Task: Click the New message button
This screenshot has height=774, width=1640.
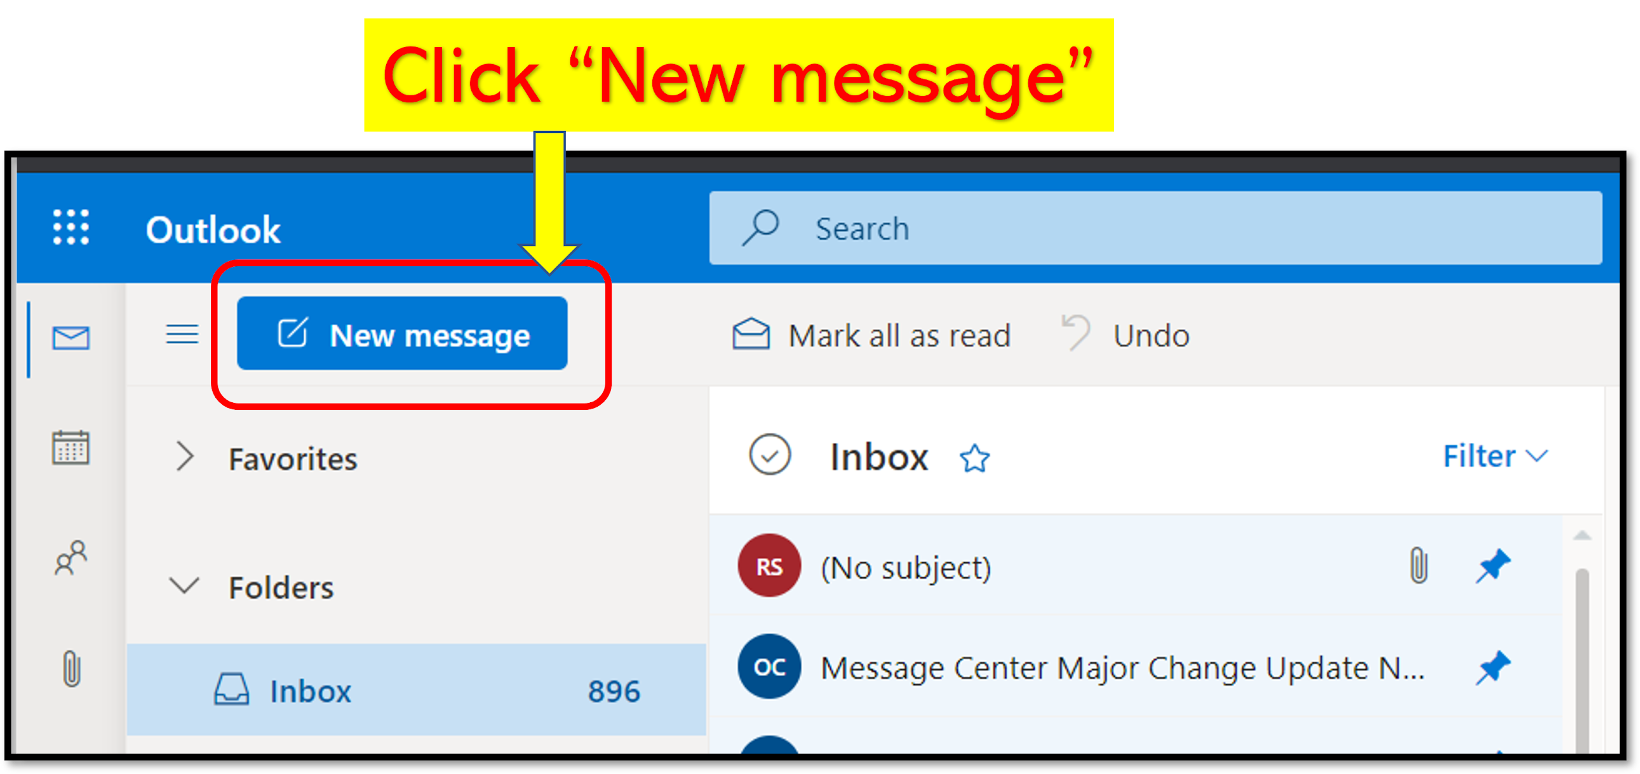Action: click(401, 334)
